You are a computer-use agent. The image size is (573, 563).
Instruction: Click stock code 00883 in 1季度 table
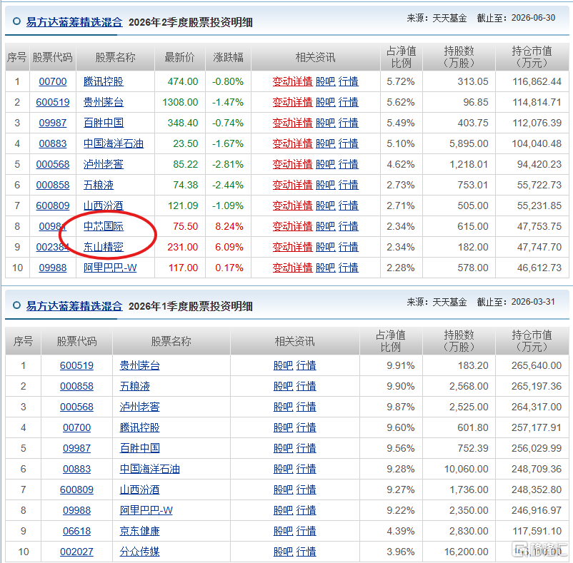pos(76,470)
